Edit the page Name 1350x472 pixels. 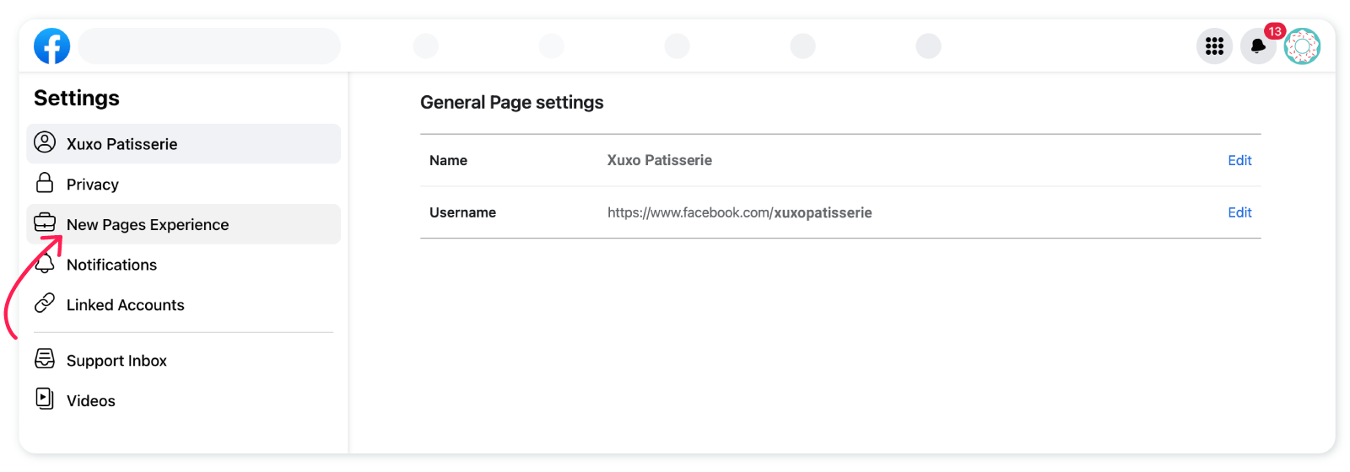(1239, 160)
